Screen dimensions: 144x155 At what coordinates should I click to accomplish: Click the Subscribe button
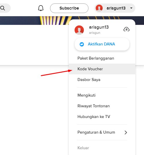69,8
